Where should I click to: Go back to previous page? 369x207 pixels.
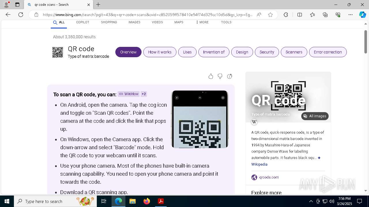[x=8, y=15]
